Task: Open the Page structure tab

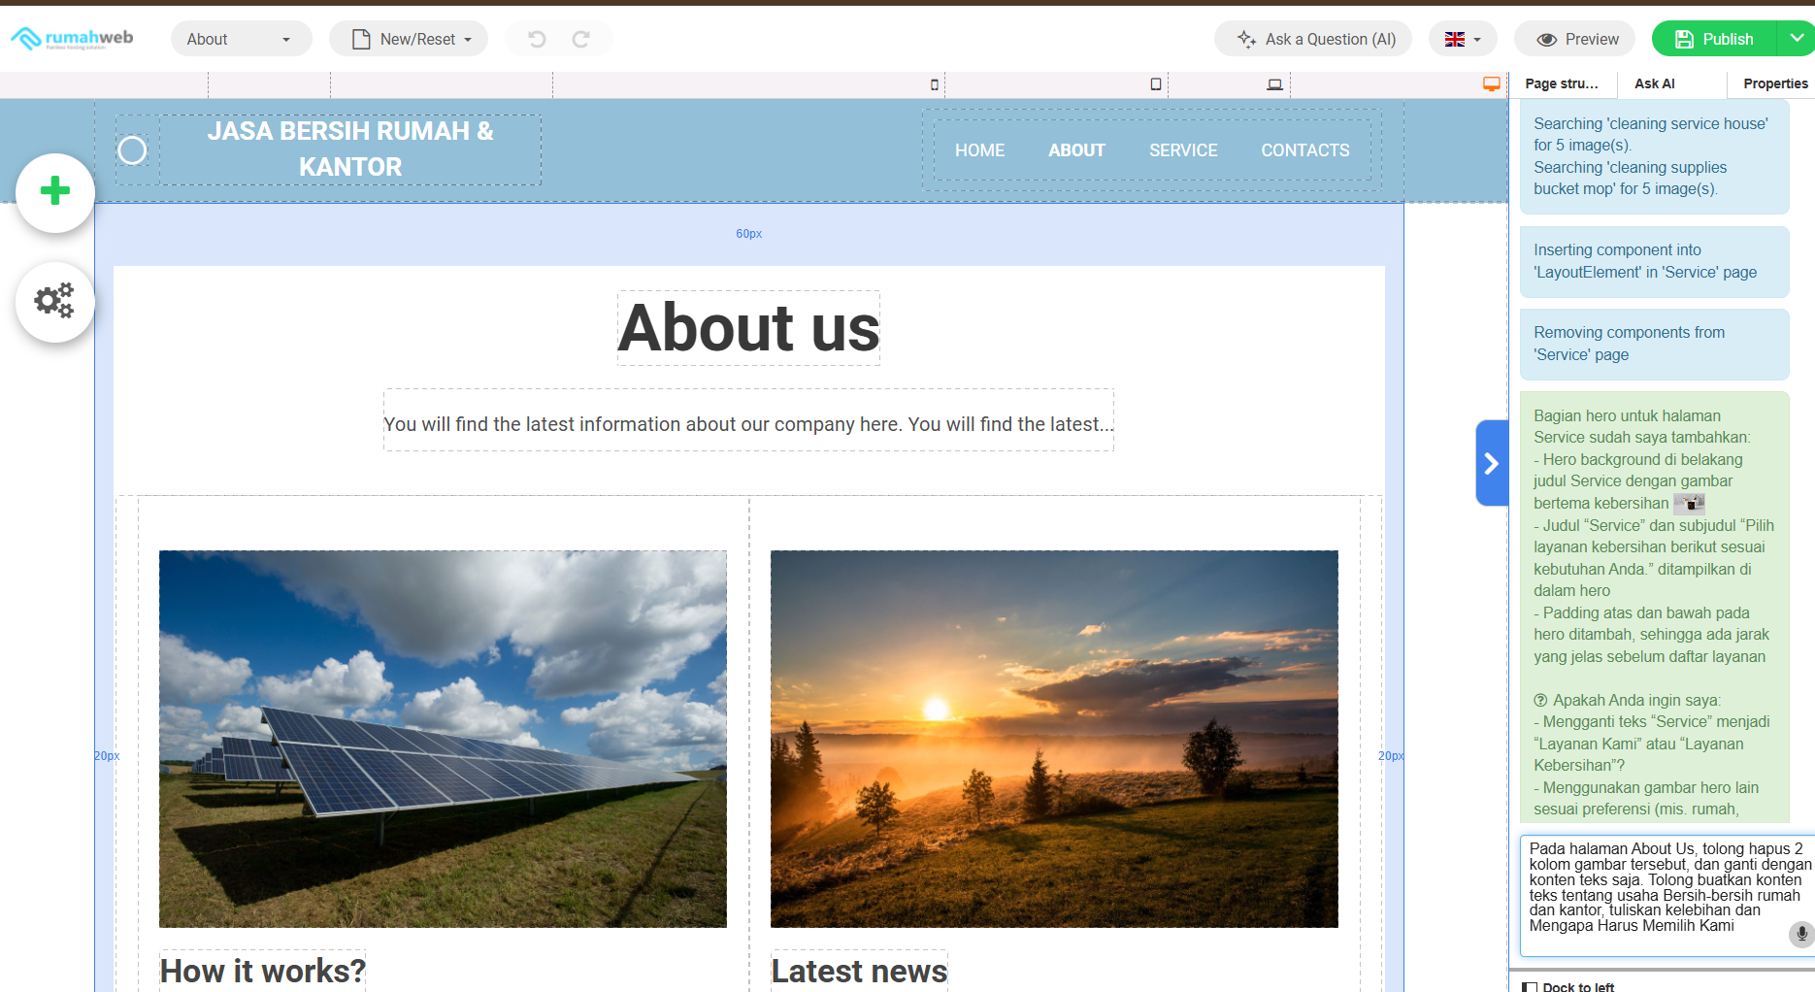Action: coord(1561,83)
